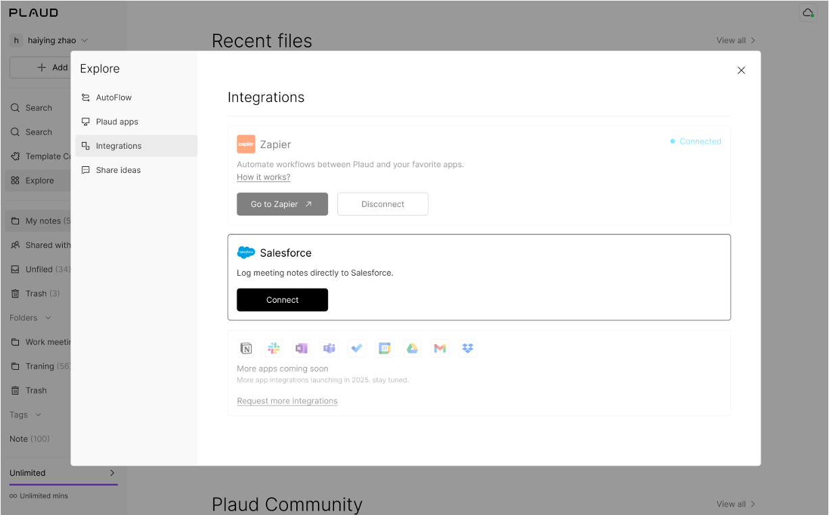Open Plaud apps in the Explore menu

click(x=136, y=122)
